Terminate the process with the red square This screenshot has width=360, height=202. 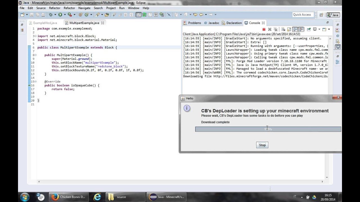[x=264, y=29]
